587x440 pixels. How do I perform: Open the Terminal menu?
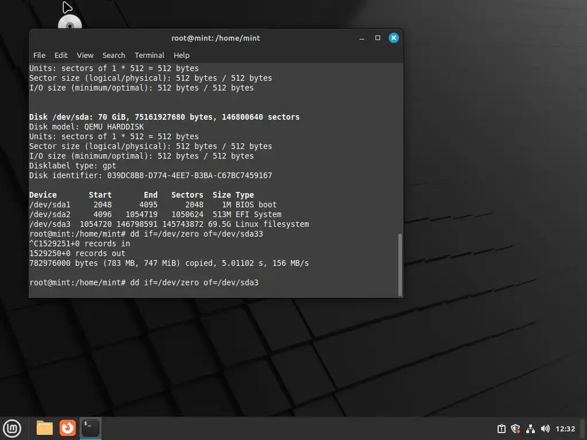coord(150,56)
